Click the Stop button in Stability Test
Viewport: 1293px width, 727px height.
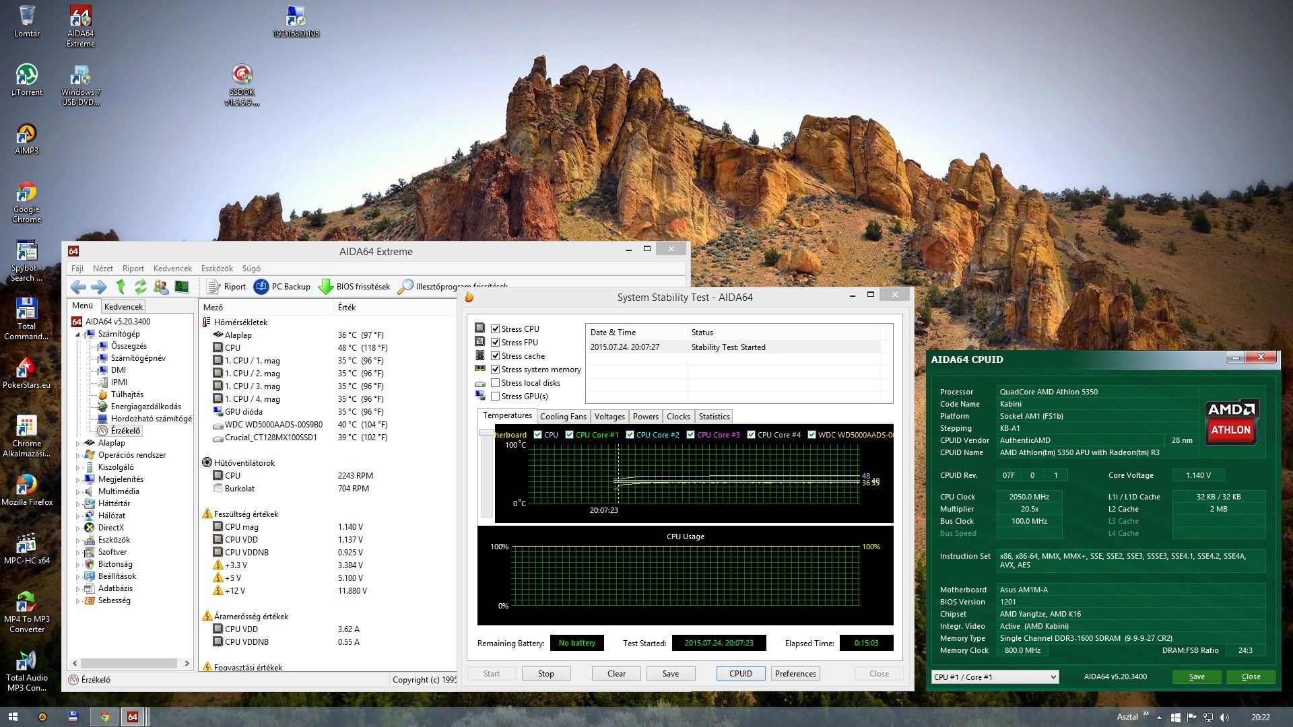coord(546,674)
